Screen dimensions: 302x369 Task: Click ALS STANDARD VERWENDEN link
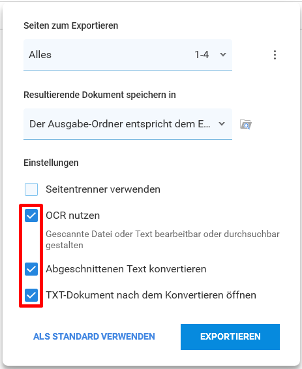pyautogui.click(x=94, y=336)
